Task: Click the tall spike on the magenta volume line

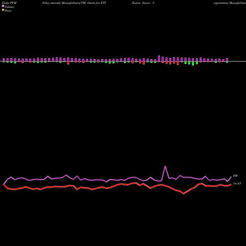Action: pos(165,167)
